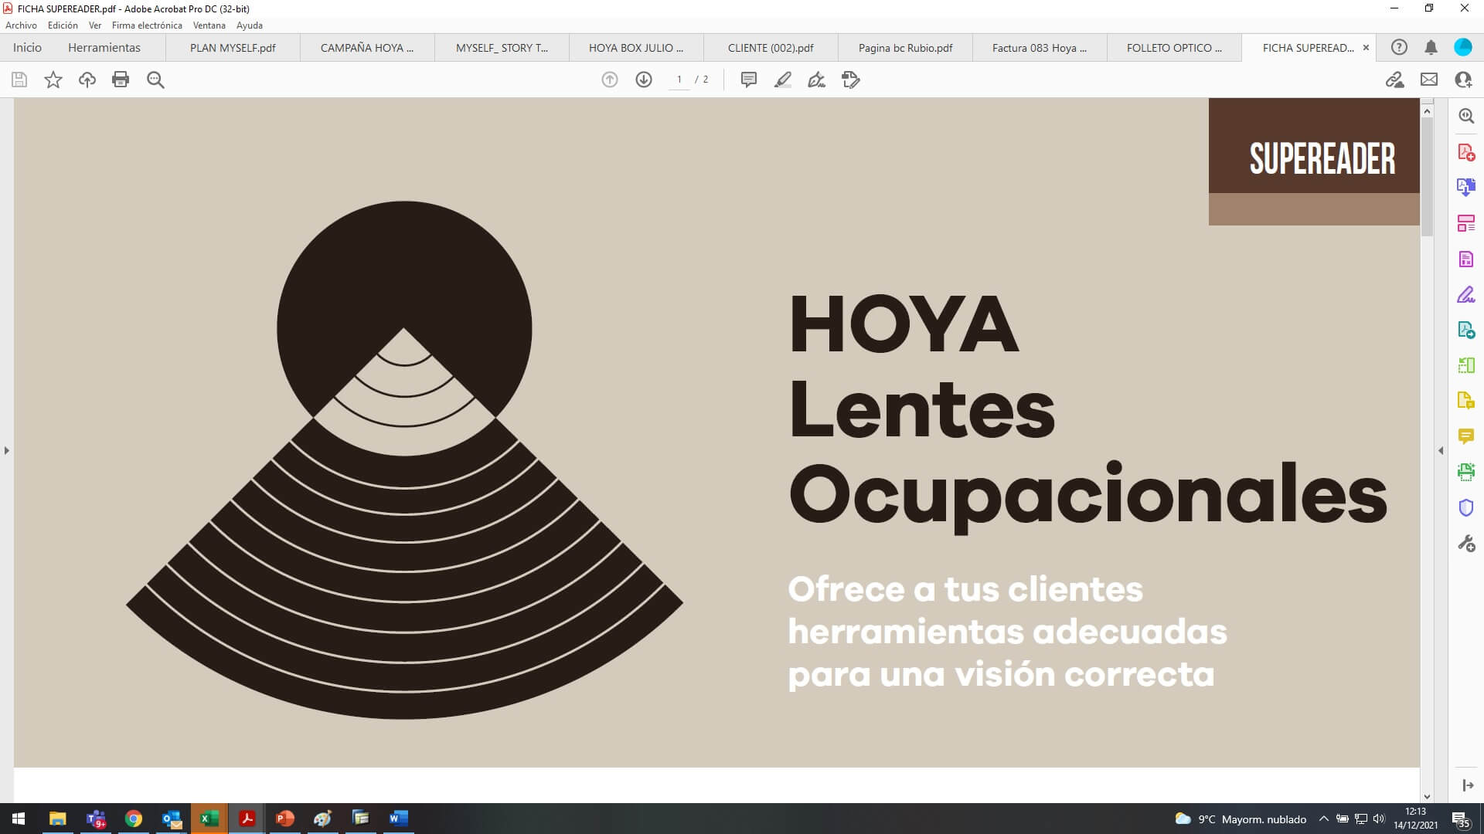Show hidden system tray icons chevron
The width and height of the screenshot is (1484, 834).
(x=1323, y=819)
